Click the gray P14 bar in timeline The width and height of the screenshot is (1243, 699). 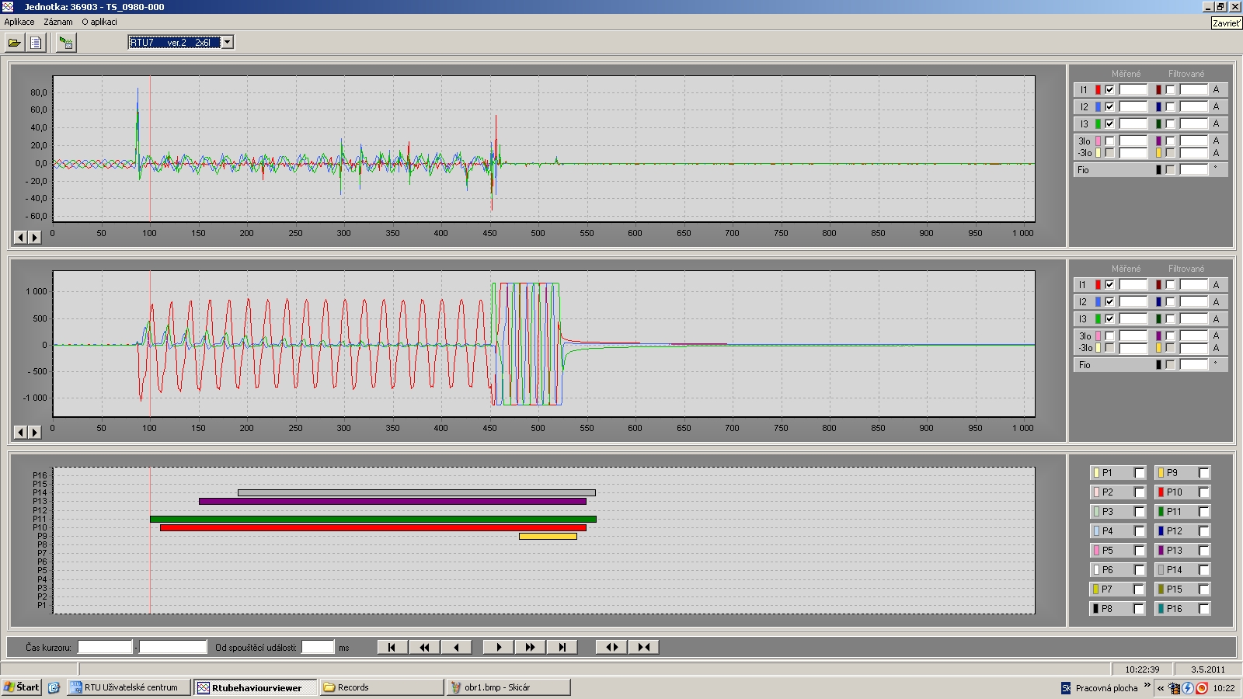coord(416,492)
